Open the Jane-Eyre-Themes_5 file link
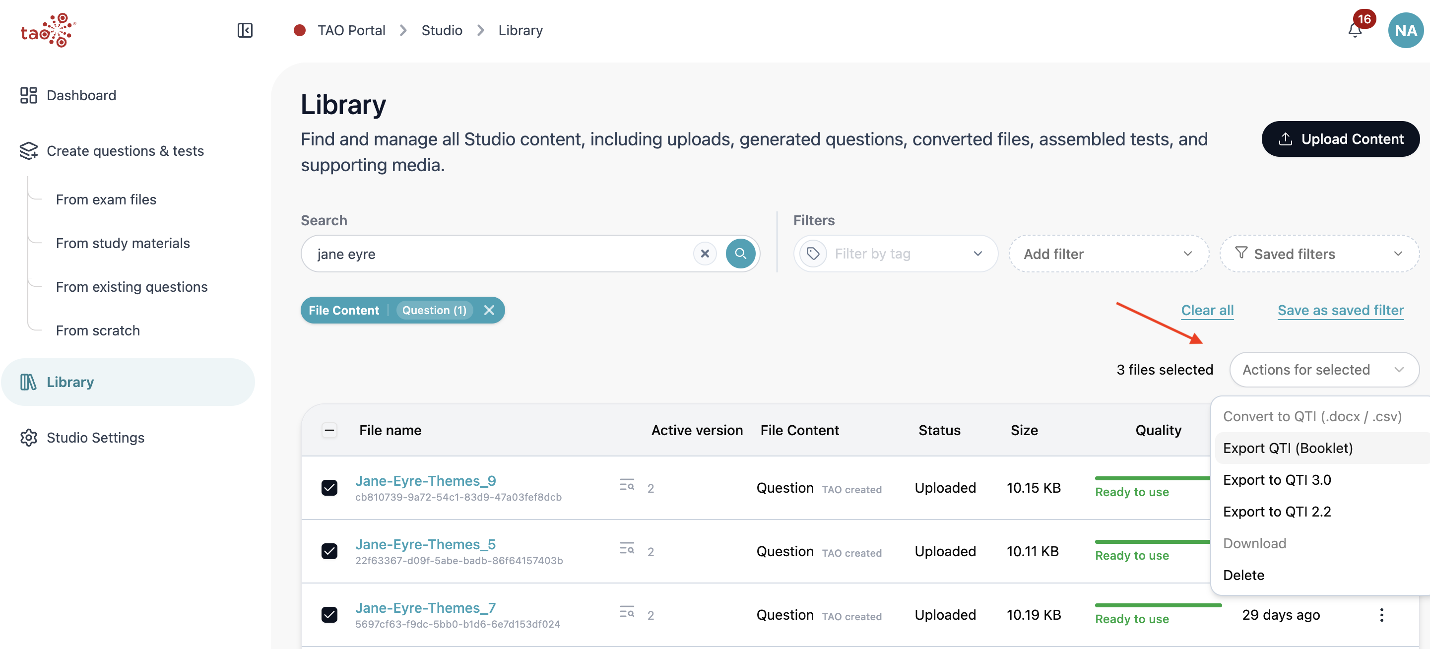This screenshot has height=649, width=1430. (425, 545)
